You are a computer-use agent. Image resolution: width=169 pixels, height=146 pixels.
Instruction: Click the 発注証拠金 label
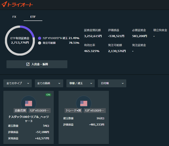click(139, 45)
